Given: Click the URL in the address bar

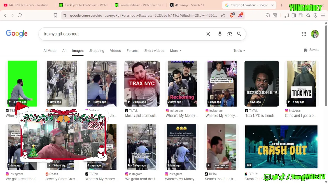Looking at the screenshot, I should (143, 15).
